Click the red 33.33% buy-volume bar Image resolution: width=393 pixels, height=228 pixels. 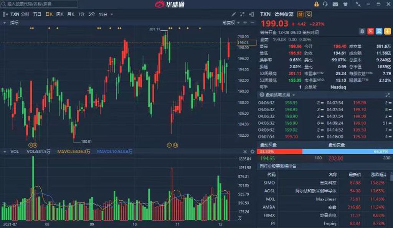(x=279, y=151)
